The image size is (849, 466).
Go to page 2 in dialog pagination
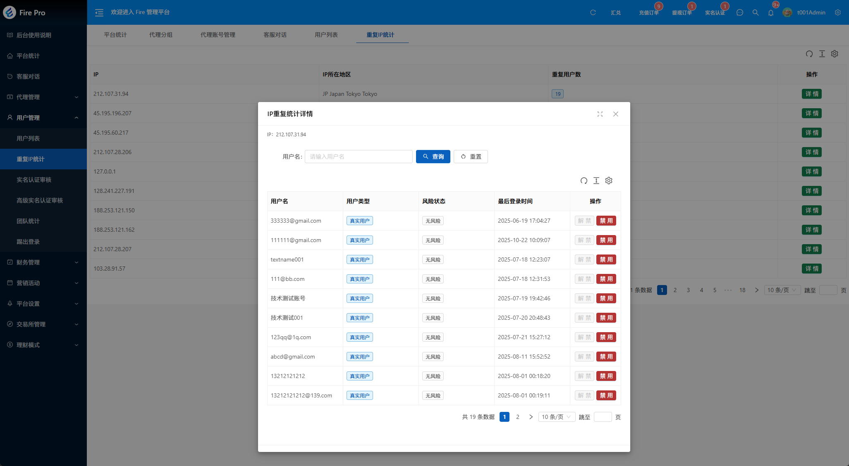tap(517, 417)
